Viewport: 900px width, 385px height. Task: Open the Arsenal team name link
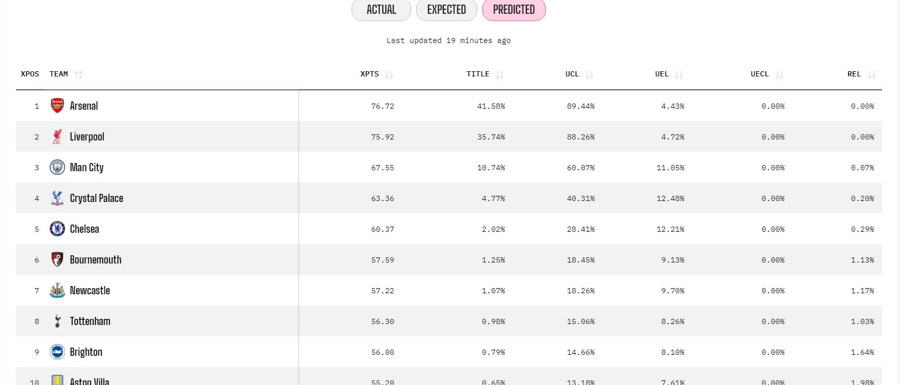click(x=84, y=106)
